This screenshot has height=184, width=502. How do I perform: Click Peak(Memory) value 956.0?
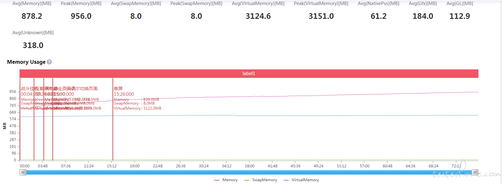[81, 16]
